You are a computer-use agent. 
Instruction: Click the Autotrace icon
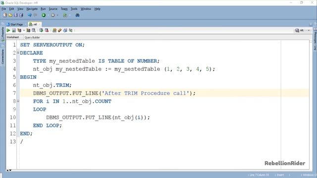pyautogui.click(x=28, y=30)
